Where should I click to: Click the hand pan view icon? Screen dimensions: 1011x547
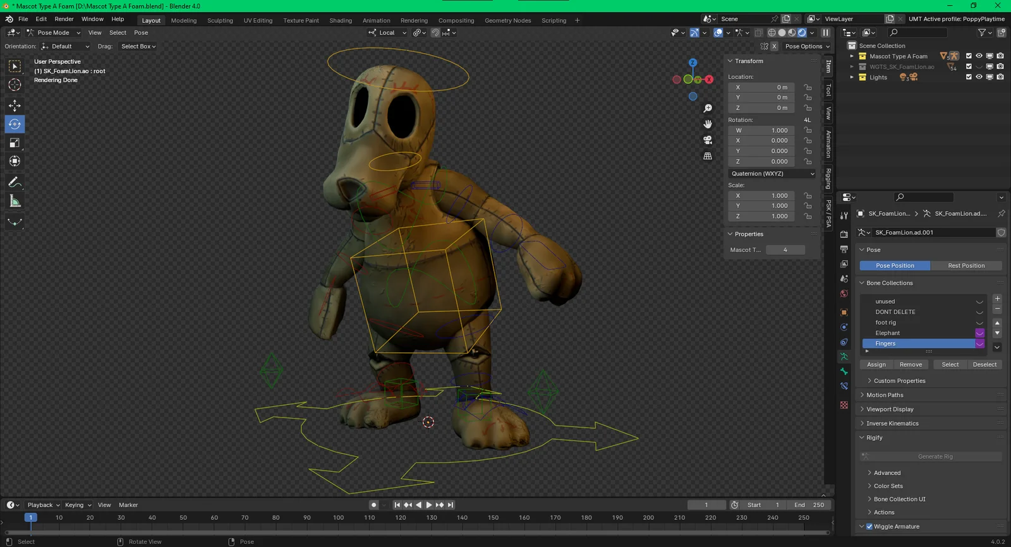tap(708, 124)
